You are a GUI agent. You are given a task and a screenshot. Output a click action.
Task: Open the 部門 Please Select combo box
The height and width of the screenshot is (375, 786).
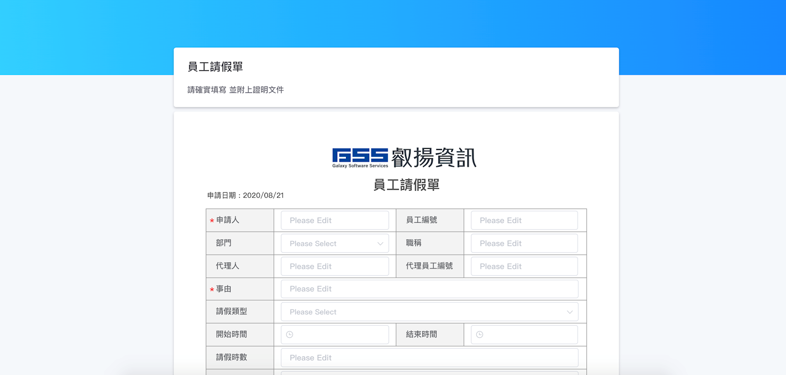[x=334, y=244]
